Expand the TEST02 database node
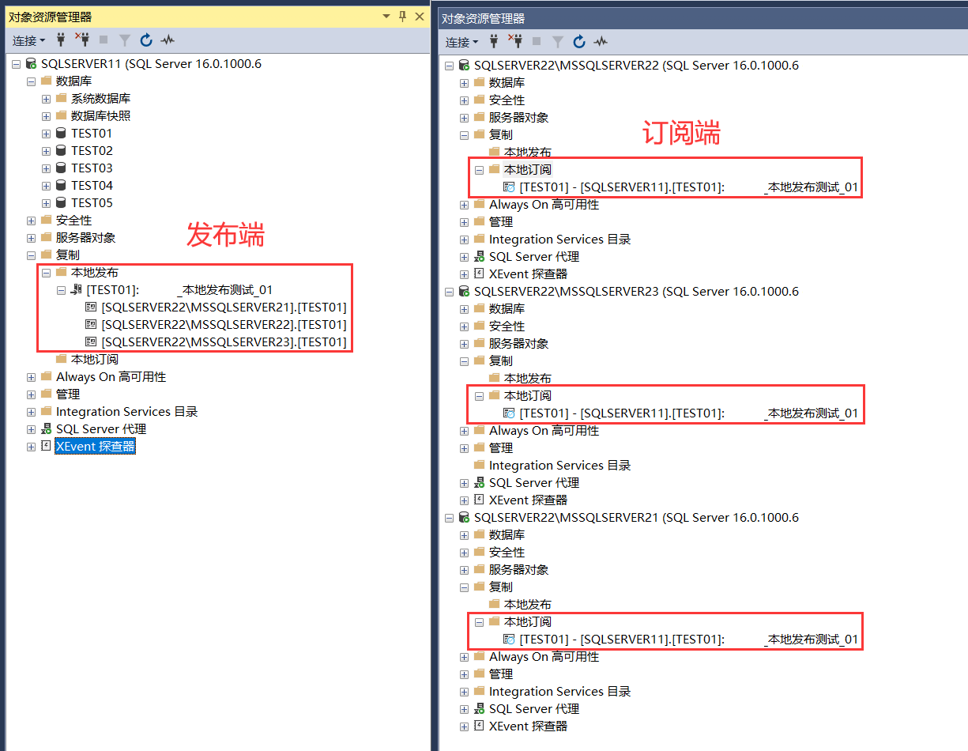968x751 pixels. click(46, 151)
